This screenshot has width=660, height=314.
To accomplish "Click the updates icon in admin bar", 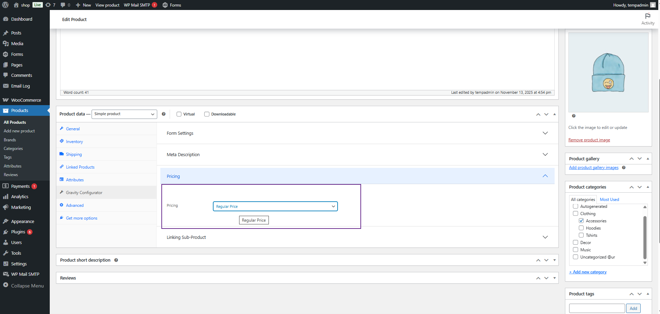I will point(48,5).
